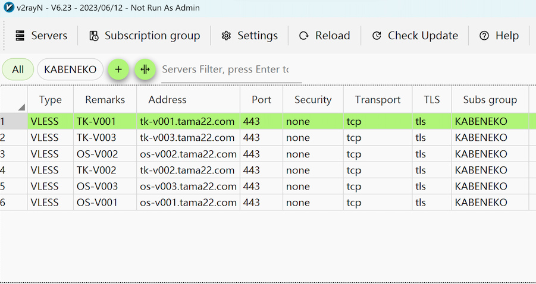
Task: Sort by the TLS column header
Action: pyautogui.click(x=432, y=100)
